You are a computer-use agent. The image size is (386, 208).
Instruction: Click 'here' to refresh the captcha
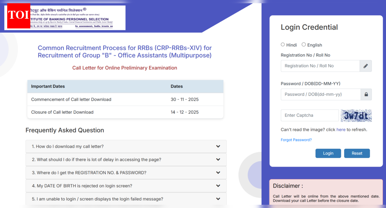(x=341, y=130)
